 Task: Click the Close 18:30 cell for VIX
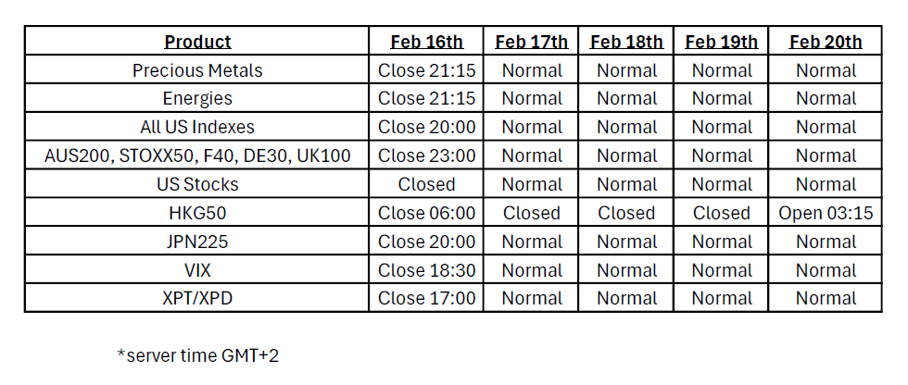426,270
